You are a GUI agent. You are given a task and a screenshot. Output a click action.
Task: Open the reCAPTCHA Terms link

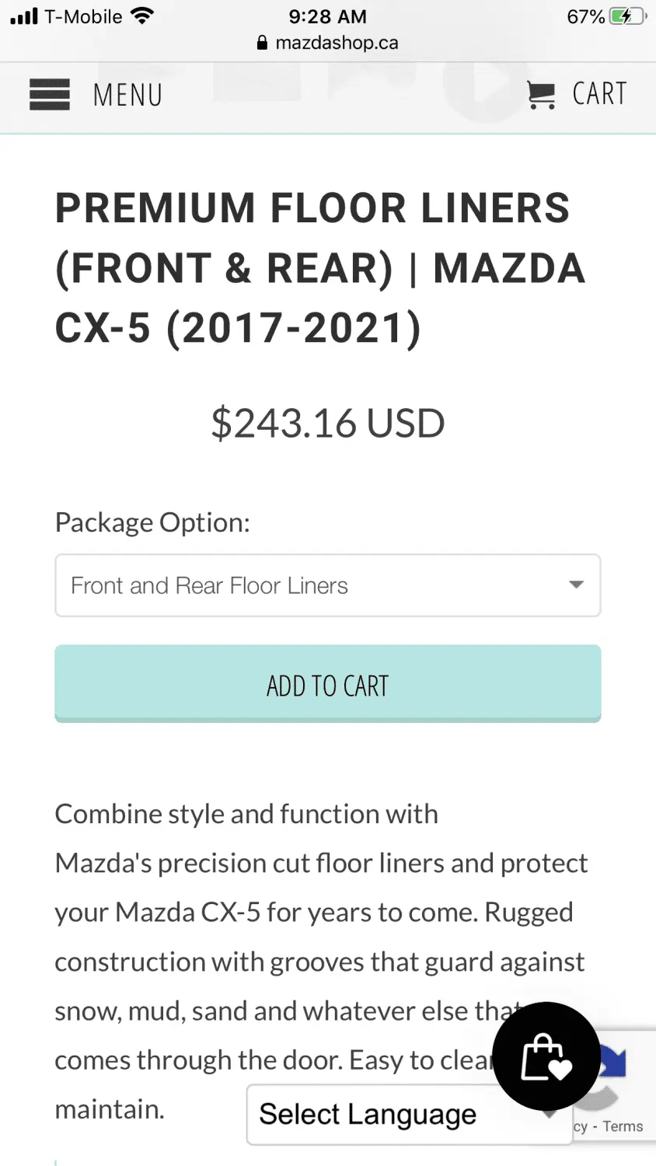pyautogui.click(x=623, y=1126)
